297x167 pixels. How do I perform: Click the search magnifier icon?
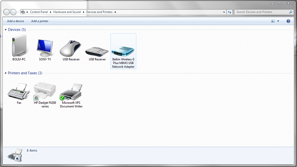291,12
